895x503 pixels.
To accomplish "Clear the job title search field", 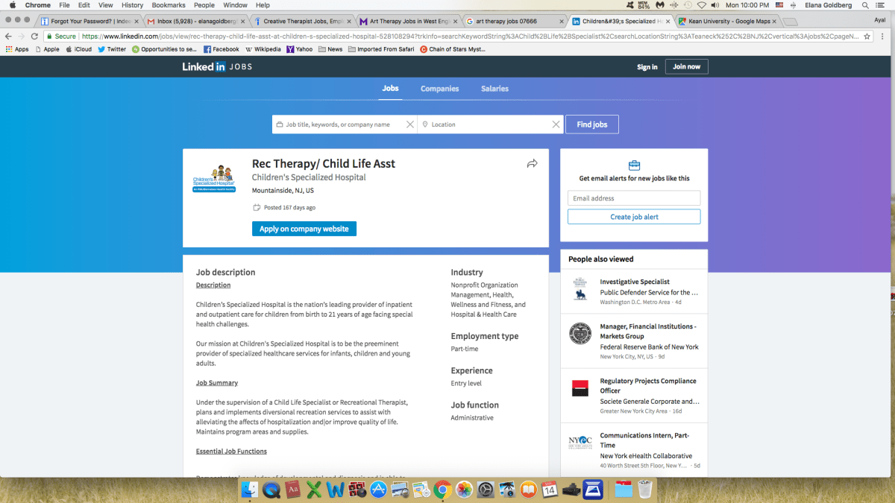I will [410, 124].
